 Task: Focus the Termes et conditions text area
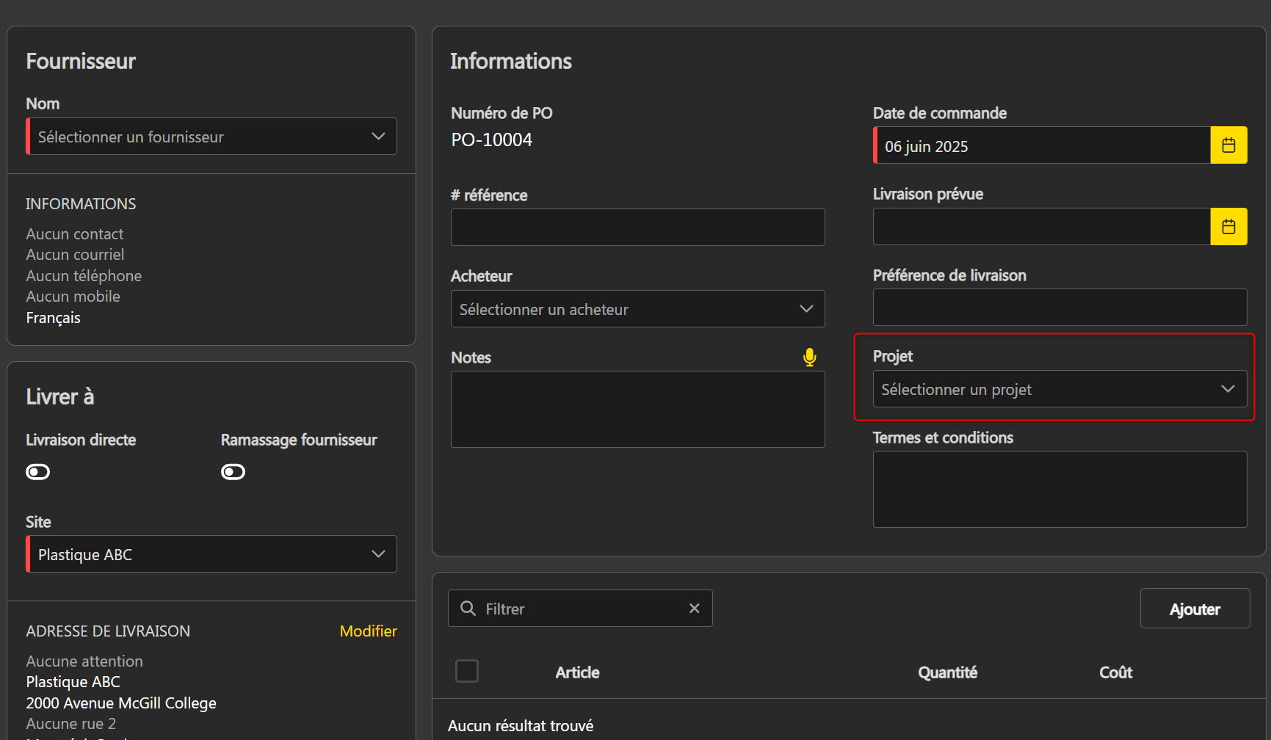pos(1060,490)
